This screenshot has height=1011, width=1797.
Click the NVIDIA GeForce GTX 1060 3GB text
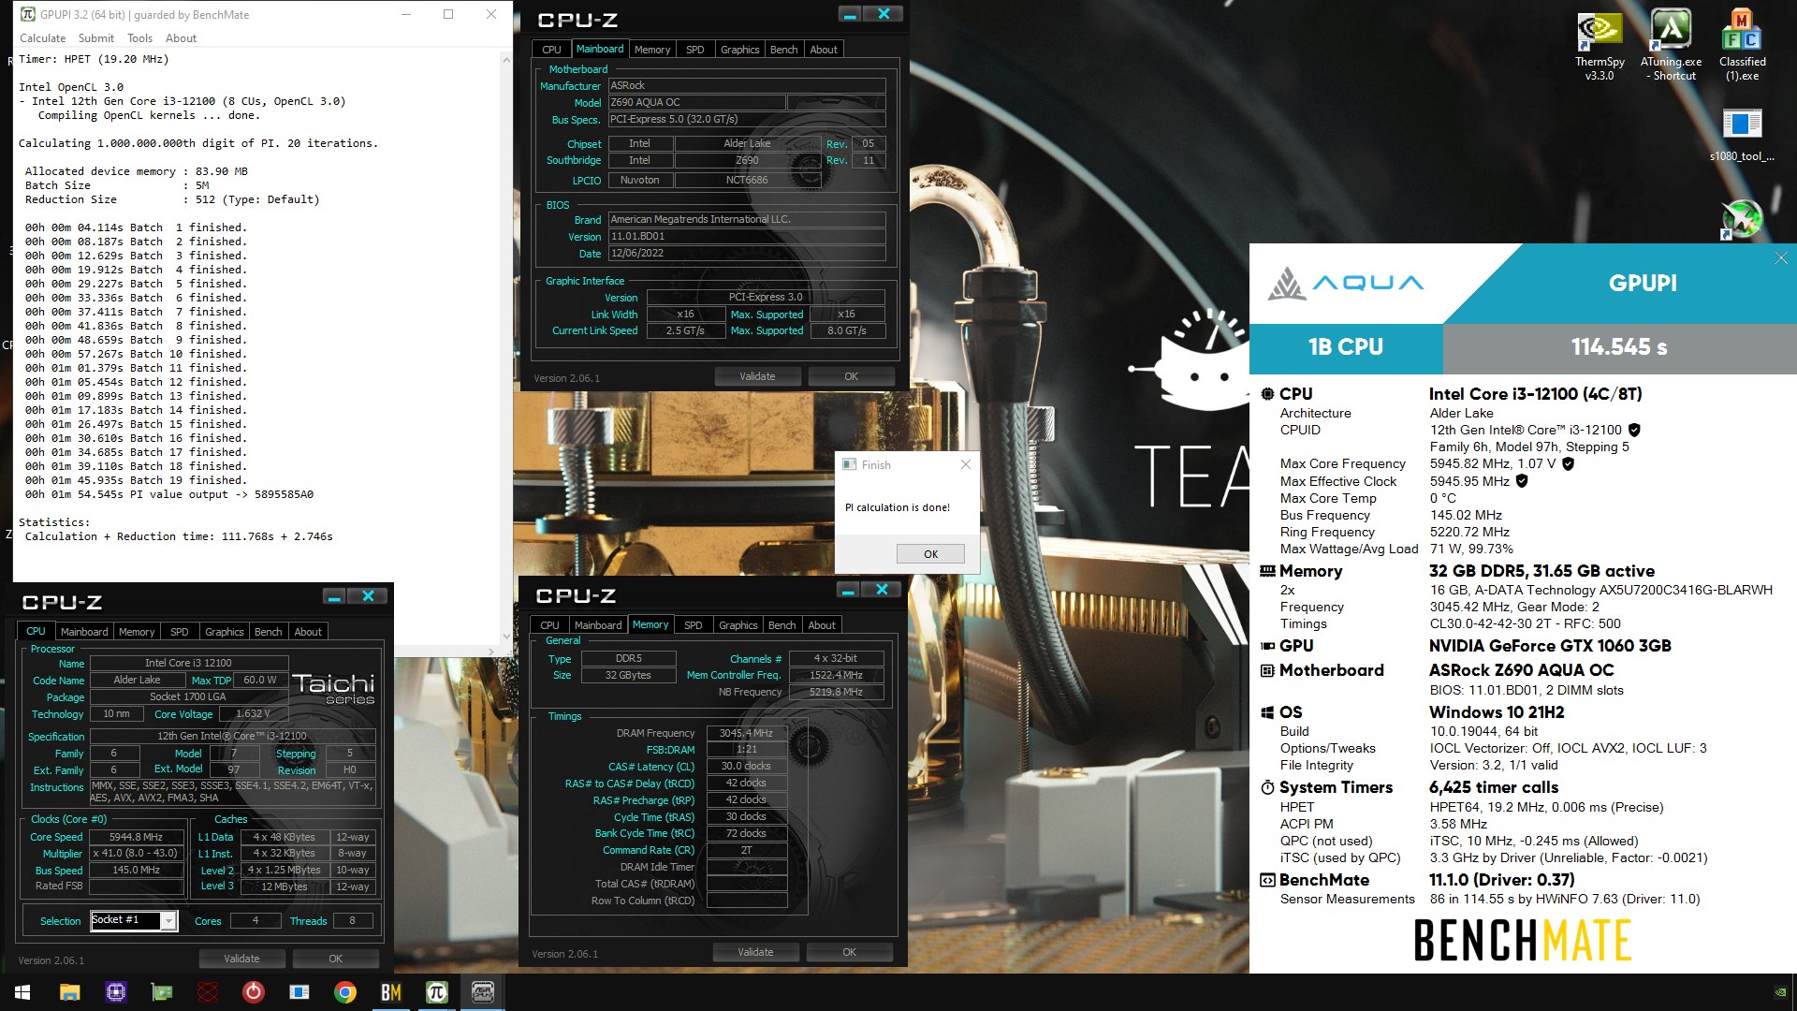click(x=1550, y=646)
